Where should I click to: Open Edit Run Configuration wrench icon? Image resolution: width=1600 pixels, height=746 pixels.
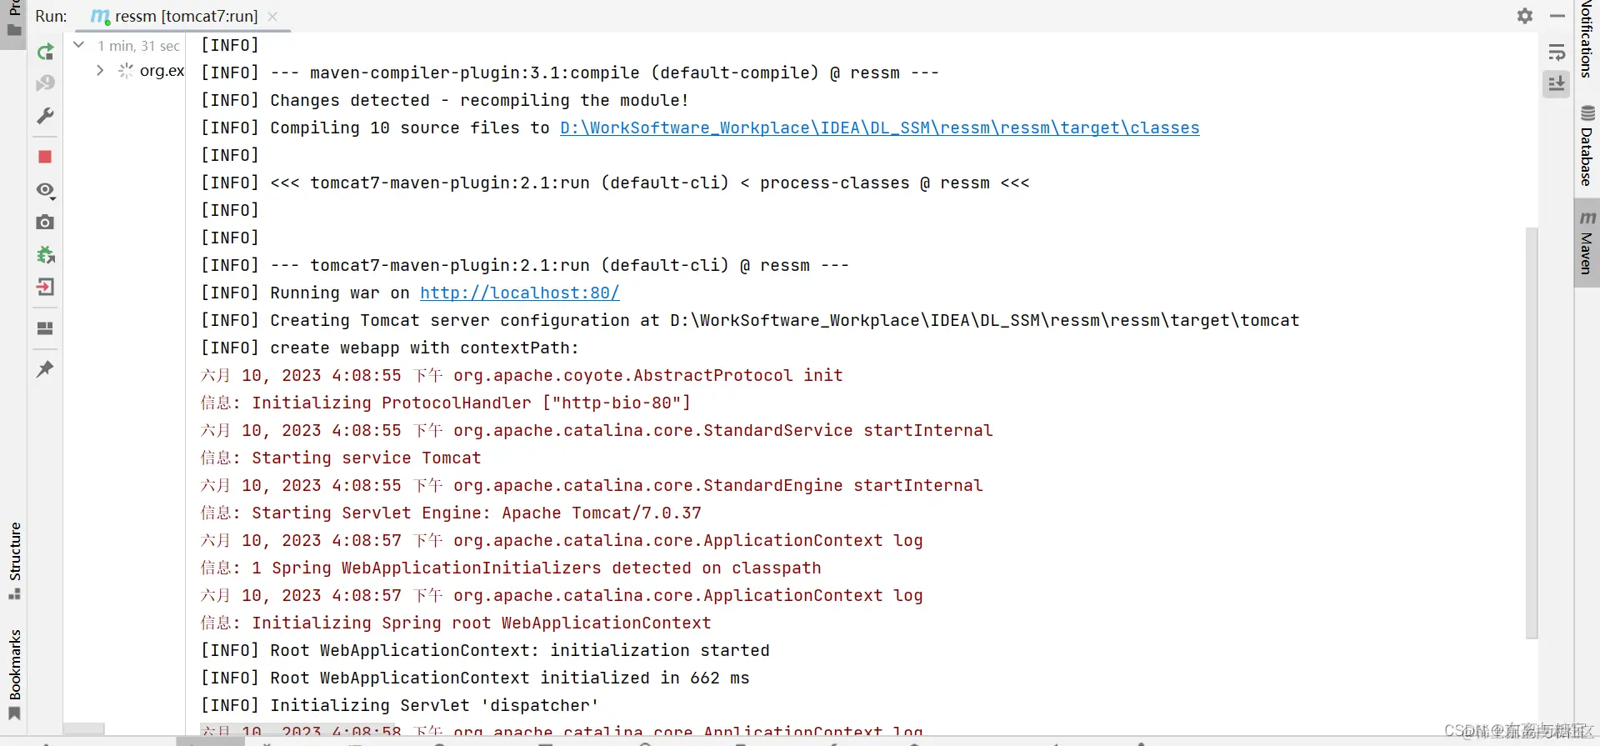point(45,115)
